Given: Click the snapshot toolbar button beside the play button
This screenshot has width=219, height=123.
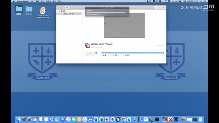Looking at the screenshot, I should click(x=160, y=7).
